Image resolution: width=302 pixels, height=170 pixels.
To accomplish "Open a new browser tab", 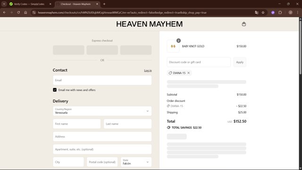I will [x=104, y=4].
